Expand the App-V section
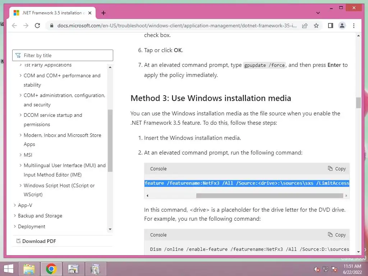Viewport: 368px width, 276px height. pos(15,205)
